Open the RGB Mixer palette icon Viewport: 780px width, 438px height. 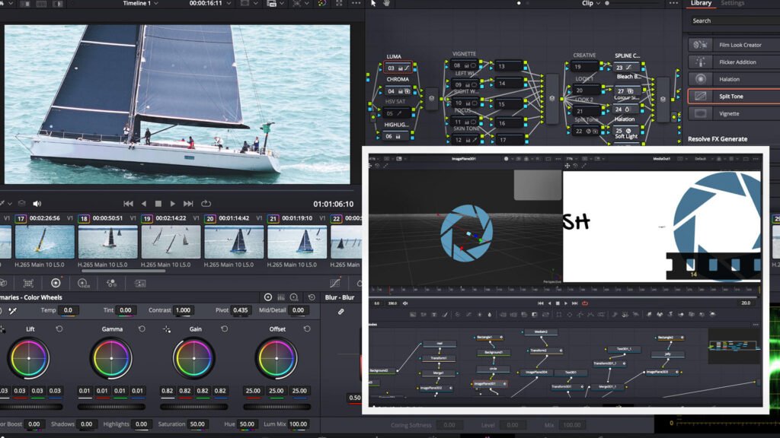111,283
